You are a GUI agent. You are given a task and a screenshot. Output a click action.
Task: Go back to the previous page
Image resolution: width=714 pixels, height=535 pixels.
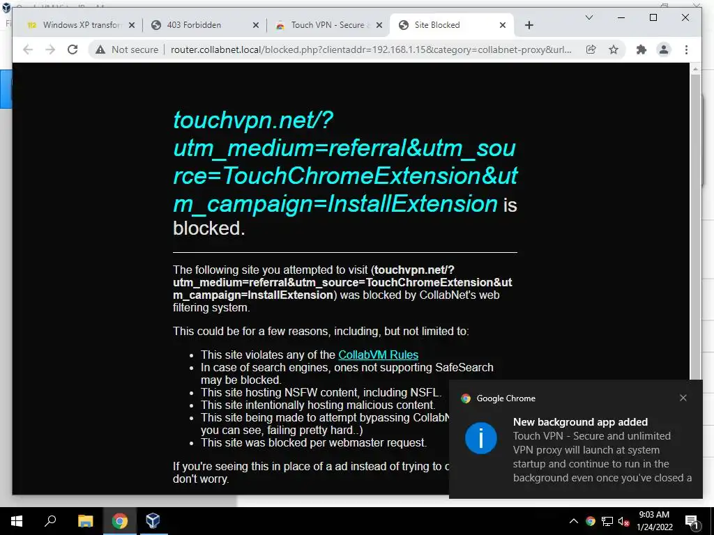(x=28, y=49)
